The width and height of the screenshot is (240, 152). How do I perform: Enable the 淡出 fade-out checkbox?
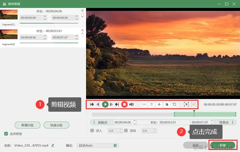(x=126, y=130)
